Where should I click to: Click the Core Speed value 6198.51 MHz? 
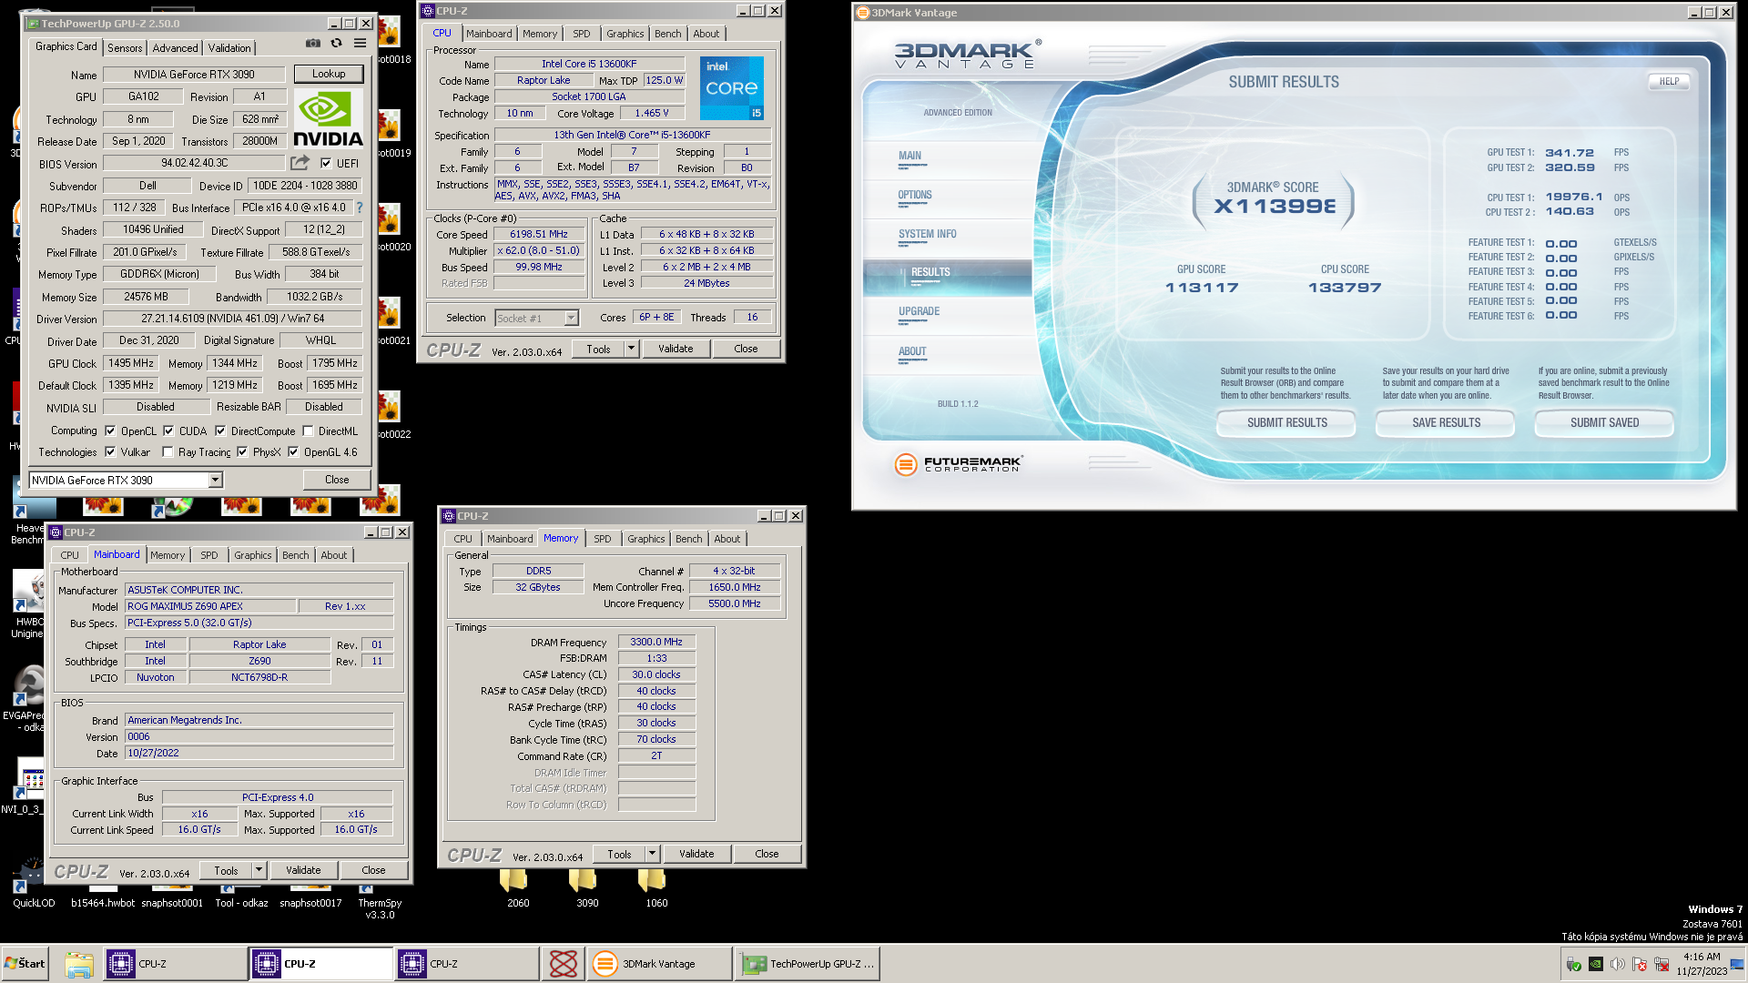[539, 234]
